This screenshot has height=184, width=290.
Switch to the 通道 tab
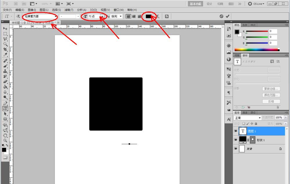click(245, 112)
